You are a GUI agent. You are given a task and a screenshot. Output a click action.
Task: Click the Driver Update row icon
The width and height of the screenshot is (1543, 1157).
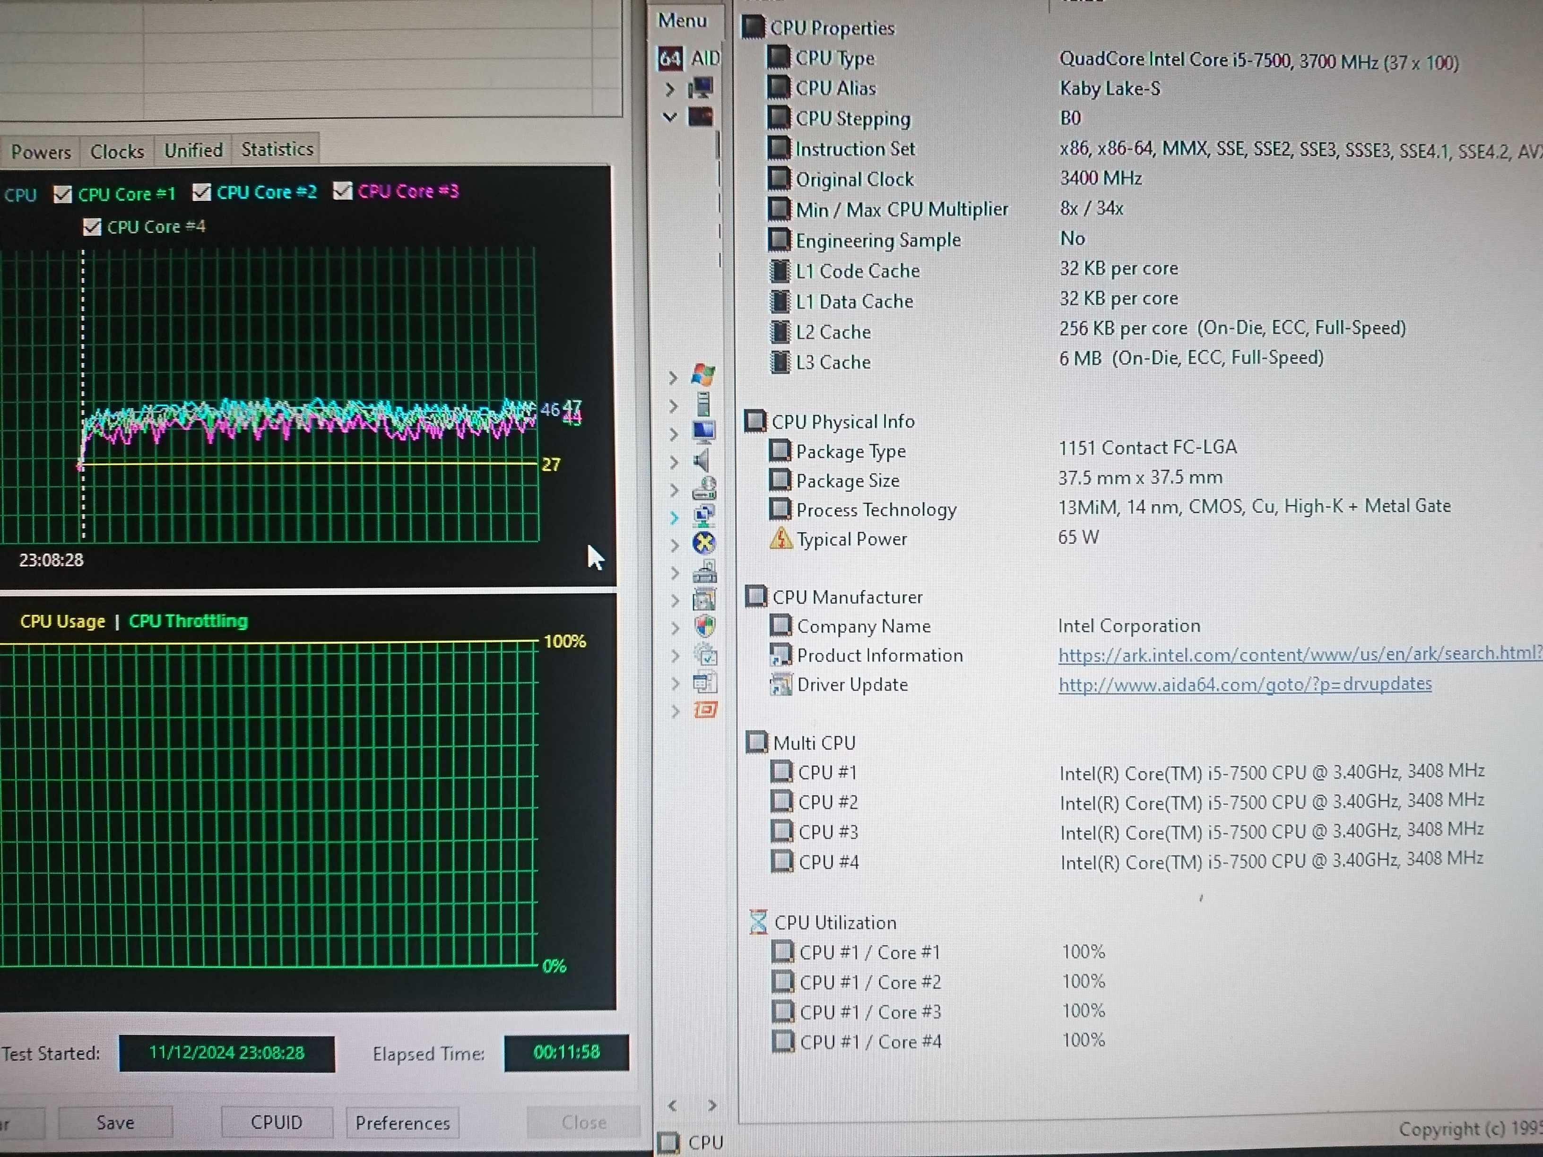(780, 683)
